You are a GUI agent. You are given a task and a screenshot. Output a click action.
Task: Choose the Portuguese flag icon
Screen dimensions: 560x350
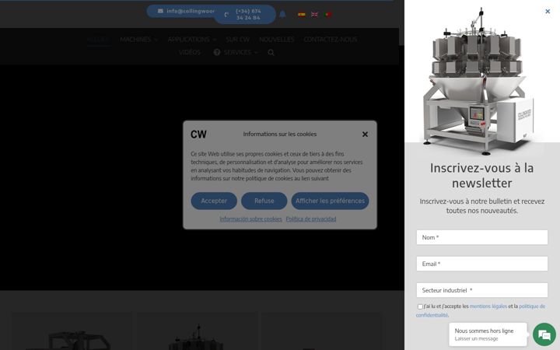click(x=328, y=15)
